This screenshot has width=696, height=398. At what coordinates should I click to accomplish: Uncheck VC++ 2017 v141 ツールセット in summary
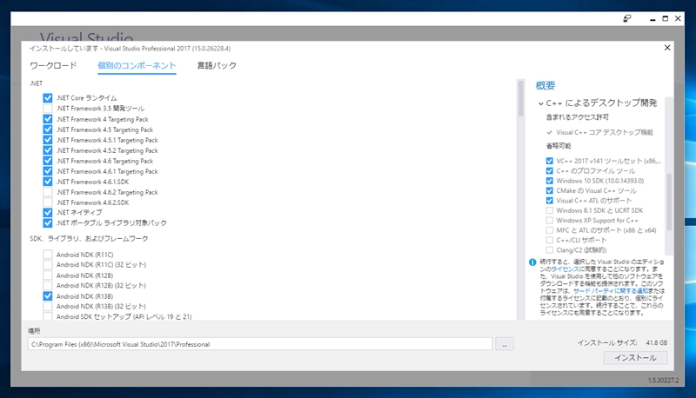pos(550,161)
